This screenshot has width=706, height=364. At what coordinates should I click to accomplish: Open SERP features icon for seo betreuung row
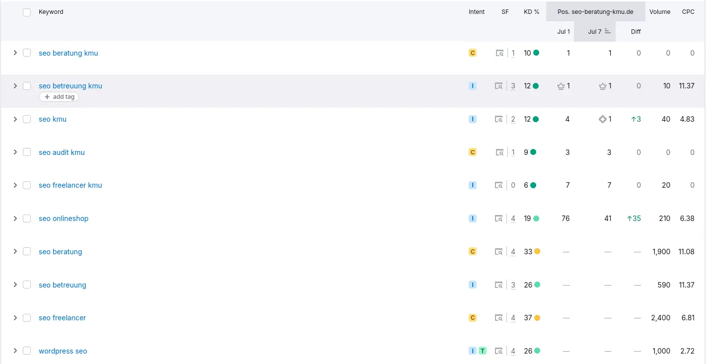(498, 285)
